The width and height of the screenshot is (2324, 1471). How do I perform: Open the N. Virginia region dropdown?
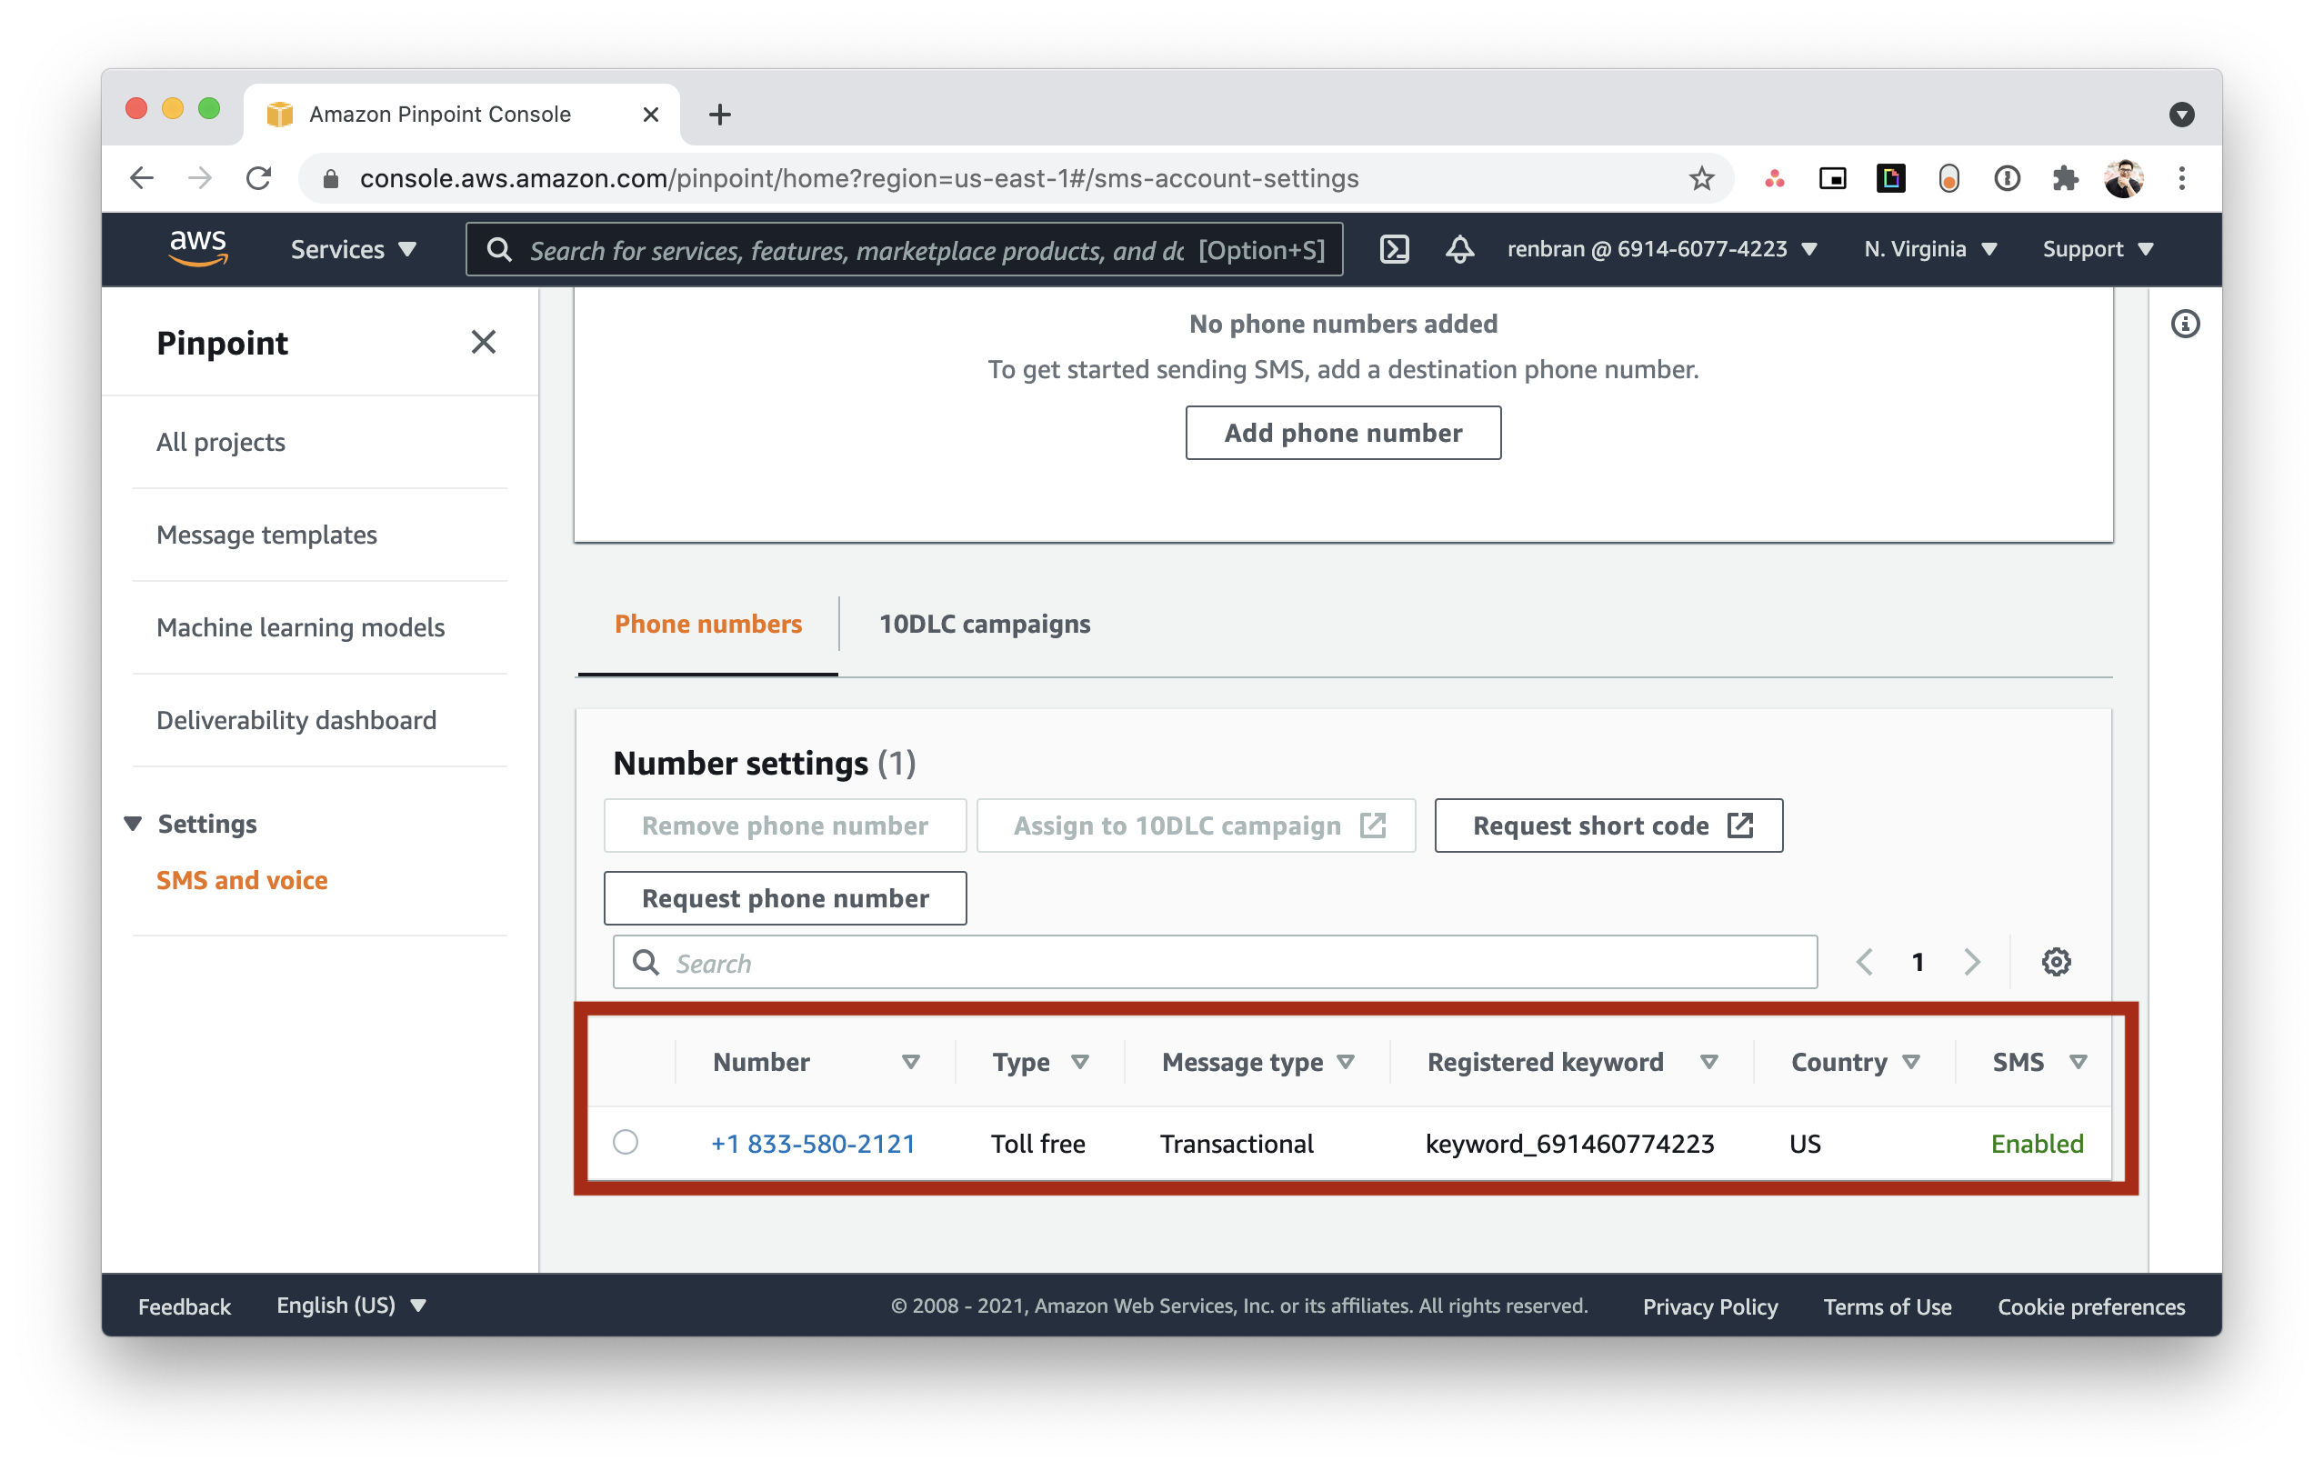point(1928,249)
